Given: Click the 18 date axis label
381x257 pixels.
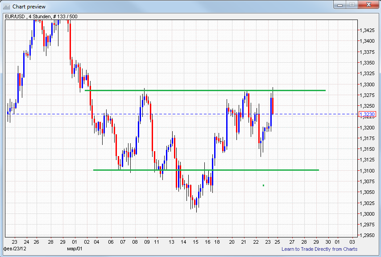Looking at the screenshot, I should [x=217, y=242].
